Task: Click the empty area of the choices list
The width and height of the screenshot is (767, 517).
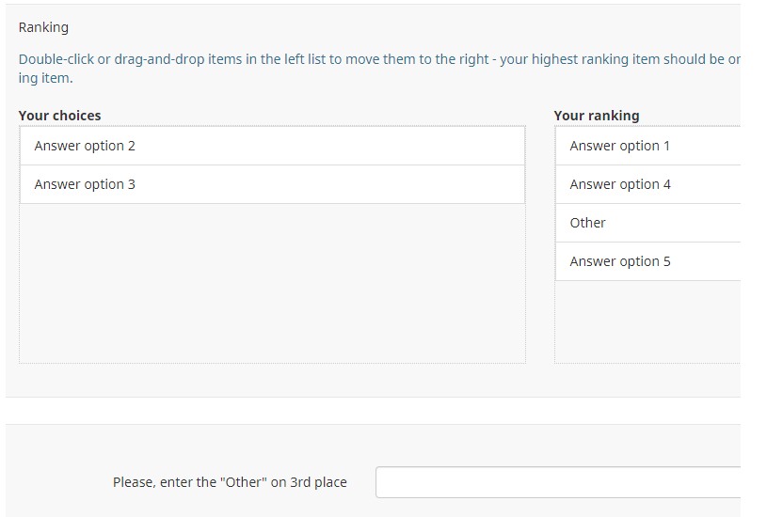Action: (272, 282)
